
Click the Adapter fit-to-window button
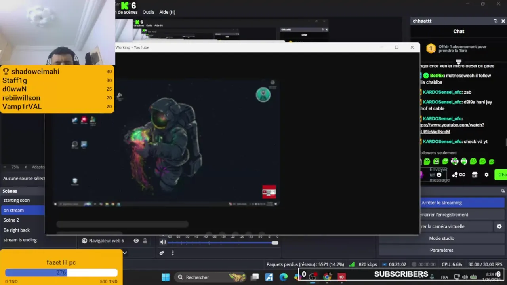coord(38,167)
